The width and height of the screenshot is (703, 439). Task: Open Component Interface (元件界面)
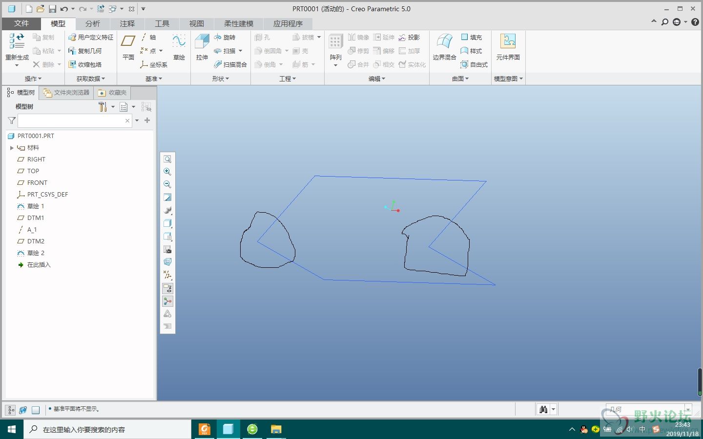(508, 47)
